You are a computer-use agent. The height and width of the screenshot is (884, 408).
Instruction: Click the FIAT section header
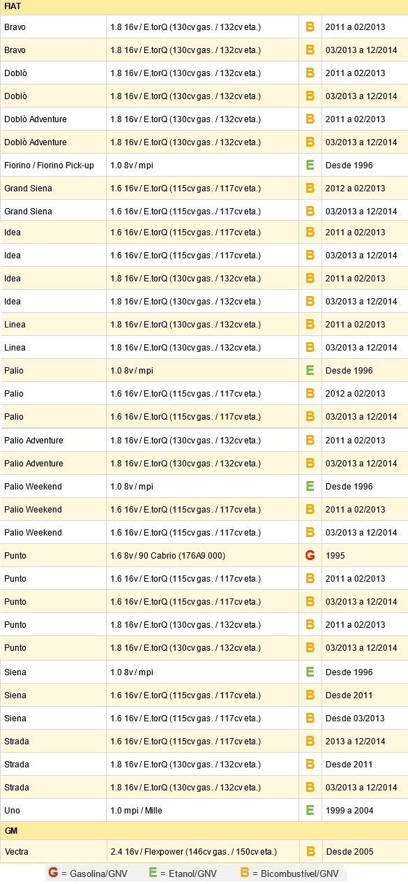[x=204, y=7]
